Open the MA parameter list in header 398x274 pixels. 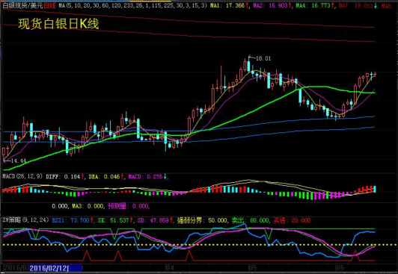tap(132, 5)
